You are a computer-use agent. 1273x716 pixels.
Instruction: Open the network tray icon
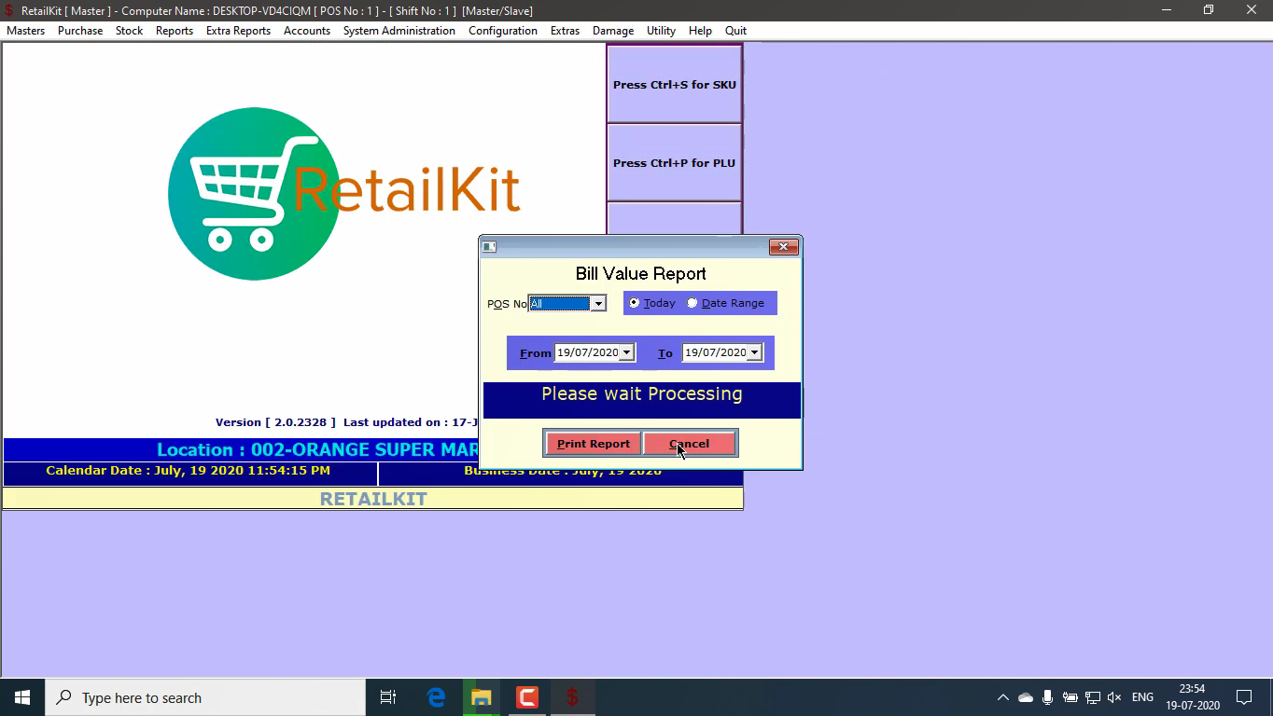[1093, 697]
